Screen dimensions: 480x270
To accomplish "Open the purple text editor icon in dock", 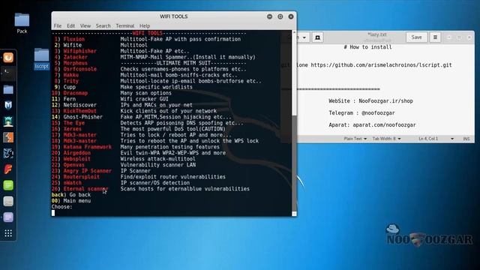I will tap(8, 217).
